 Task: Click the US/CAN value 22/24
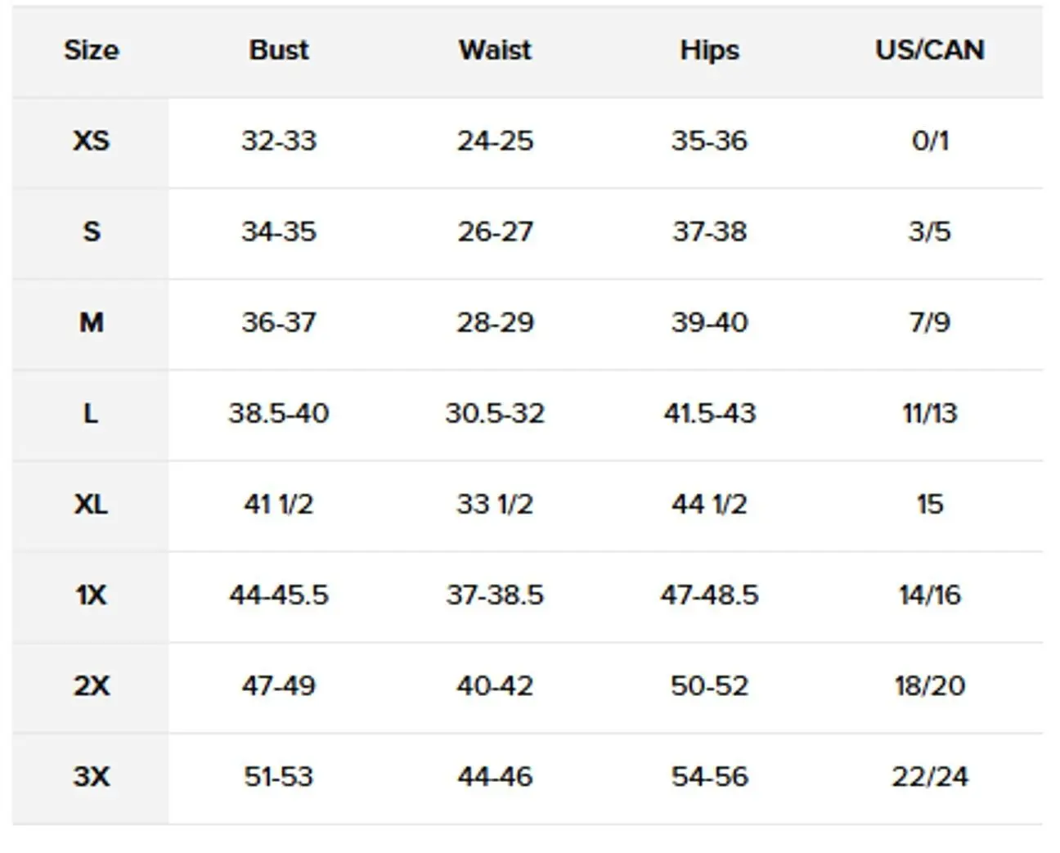coord(929,776)
